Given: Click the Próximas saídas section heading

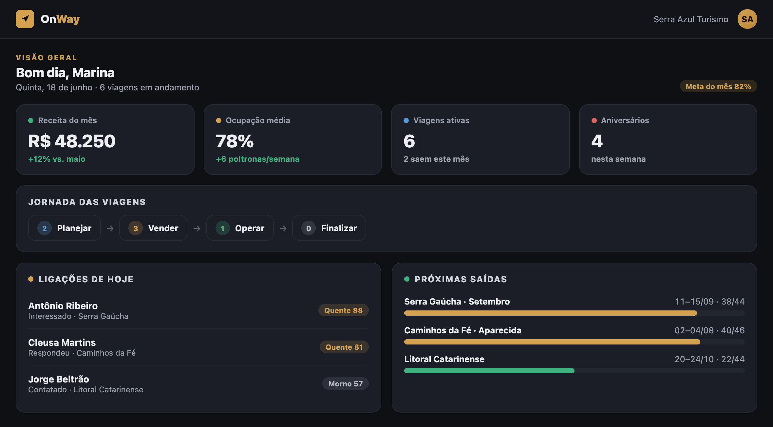Looking at the screenshot, I should (461, 279).
